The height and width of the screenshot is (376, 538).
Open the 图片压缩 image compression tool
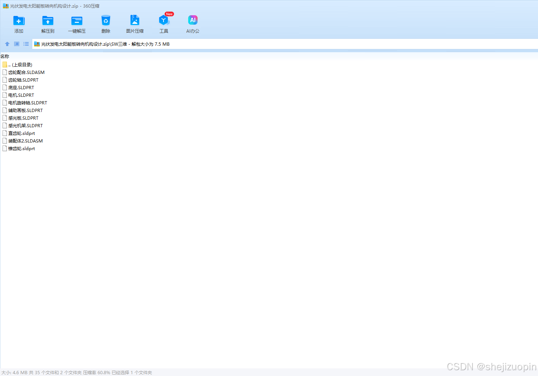point(135,20)
